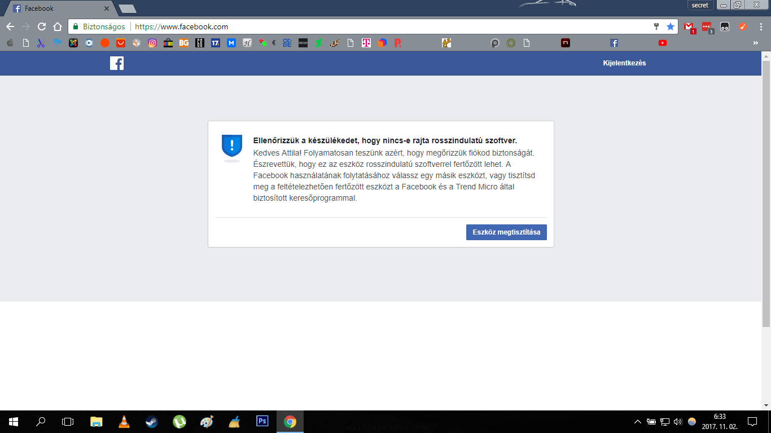Log out via the Kijelentkezés link
This screenshot has width=771, height=433.
tap(624, 63)
